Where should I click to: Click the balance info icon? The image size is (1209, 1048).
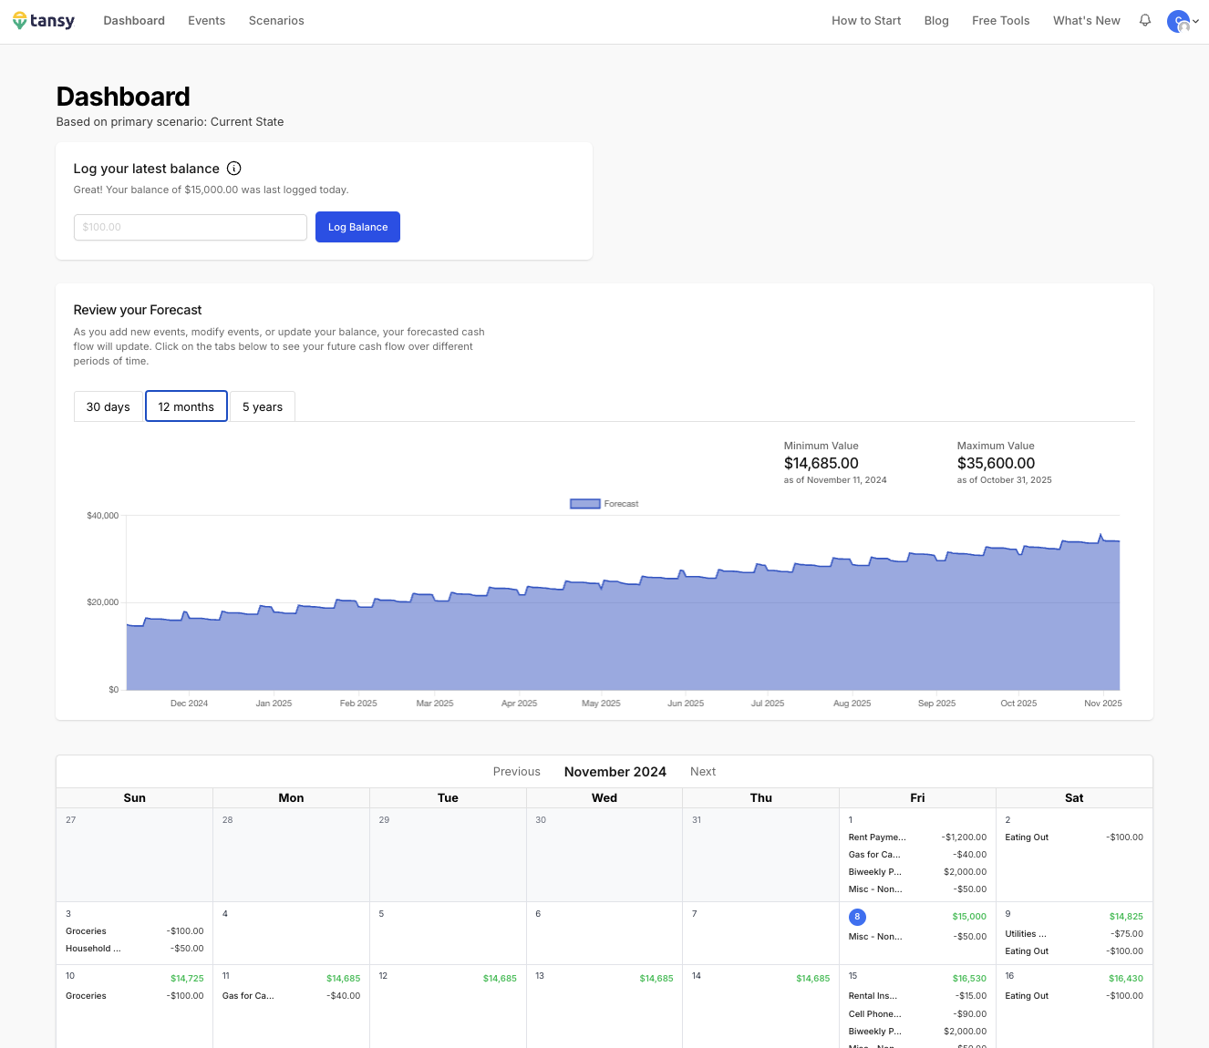[234, 169]
